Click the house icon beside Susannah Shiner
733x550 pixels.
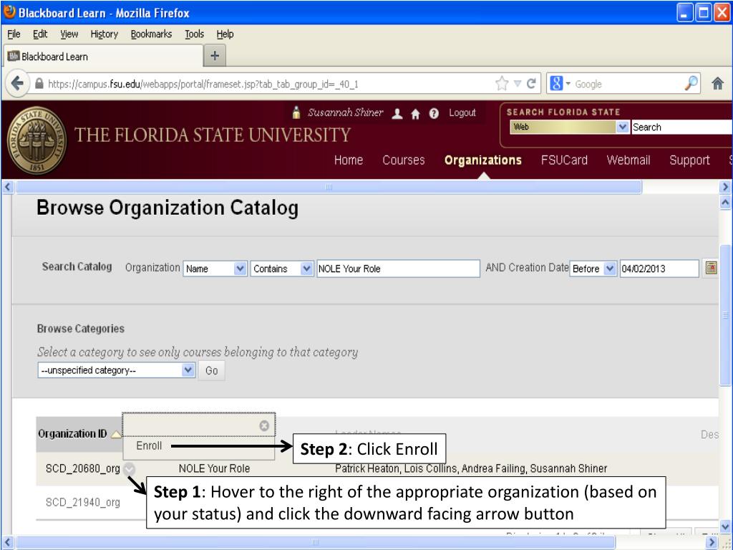[x=415, y=113]
